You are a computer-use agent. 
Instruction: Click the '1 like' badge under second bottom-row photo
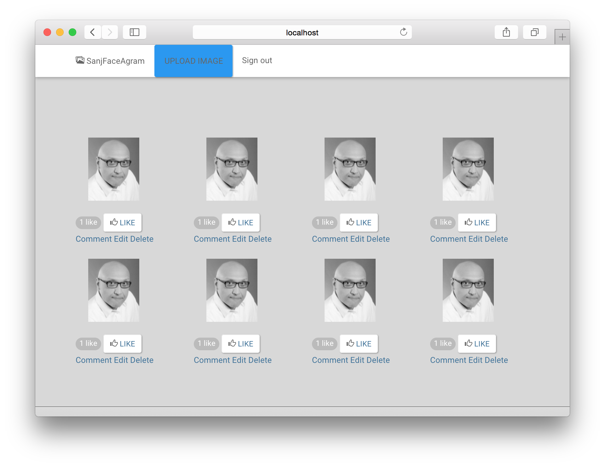(x=206, y=343)
